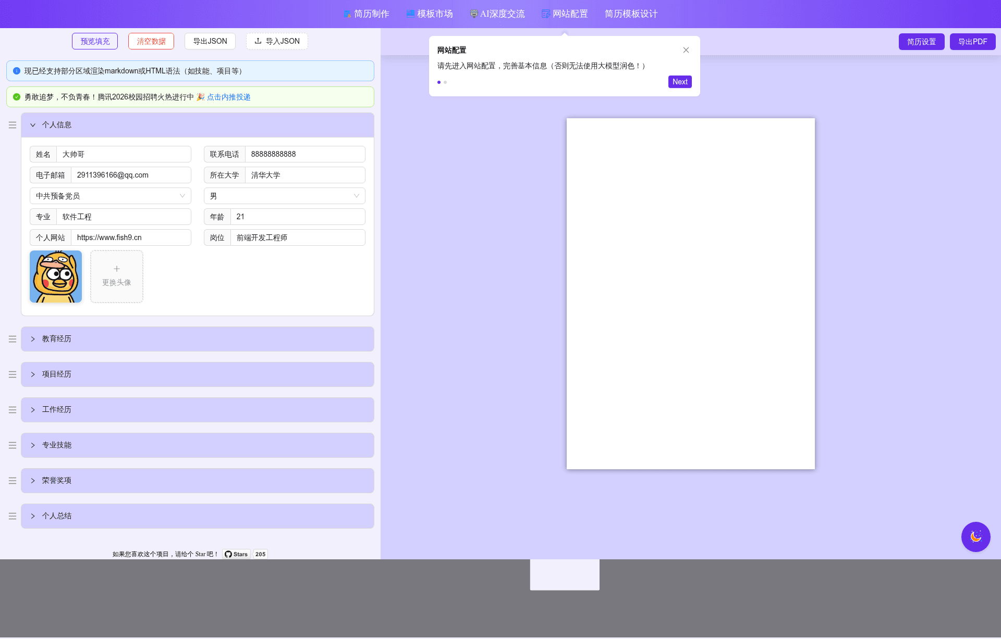Expand the 项目经历 section
1001x639 pixels.
click(198, 374)
